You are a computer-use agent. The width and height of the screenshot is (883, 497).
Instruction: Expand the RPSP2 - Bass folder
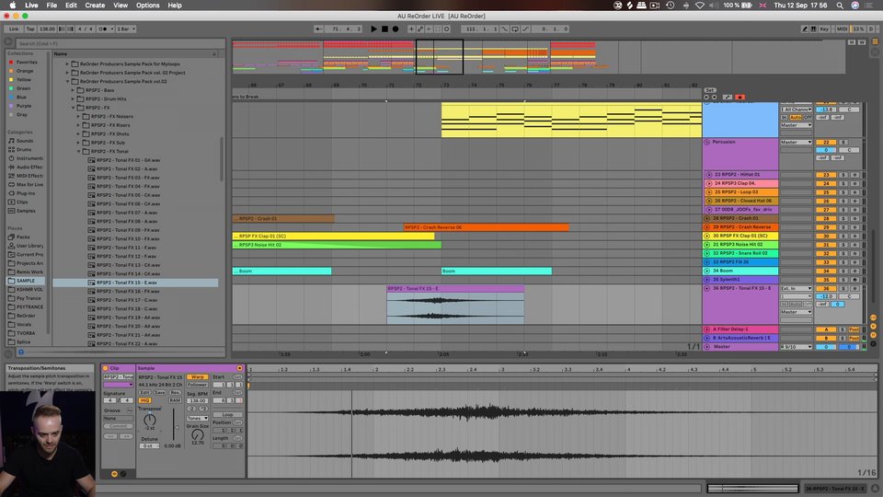click(74, 90)
